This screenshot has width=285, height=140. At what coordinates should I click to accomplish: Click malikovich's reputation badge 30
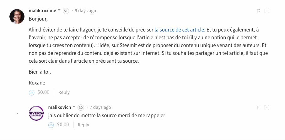click(x=81, y=108)
